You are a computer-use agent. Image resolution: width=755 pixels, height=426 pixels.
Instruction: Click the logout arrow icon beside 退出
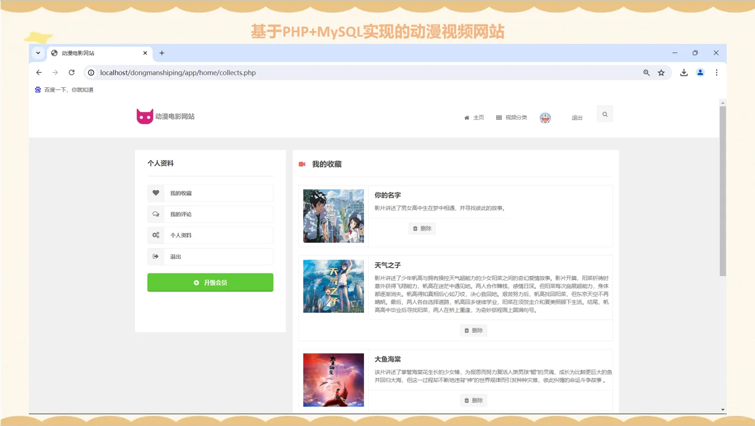click(156, 256)
